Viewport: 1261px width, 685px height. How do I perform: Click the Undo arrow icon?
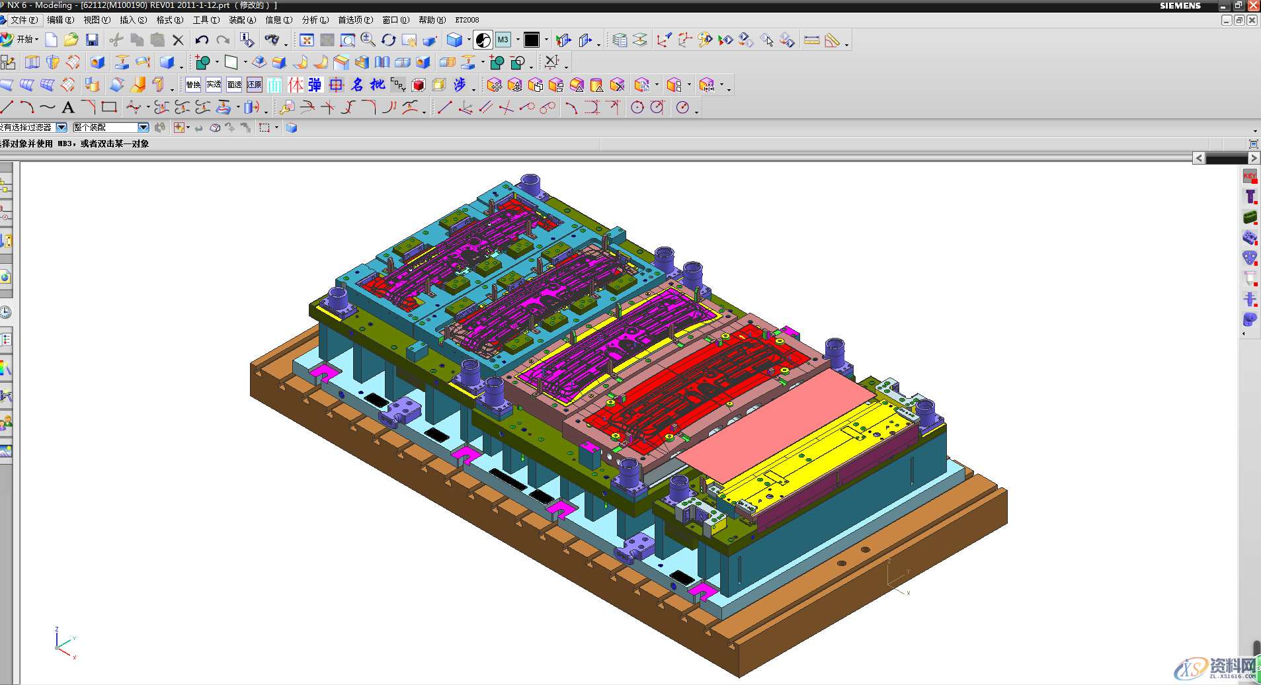pos(202,40)
